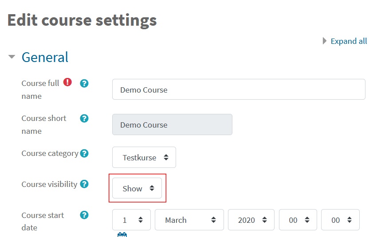
Task: Click help icon beside Course full name
Action: 84,84
